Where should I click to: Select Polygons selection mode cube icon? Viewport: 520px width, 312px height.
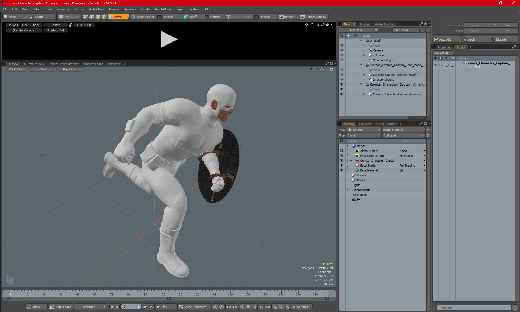point(98,17)
